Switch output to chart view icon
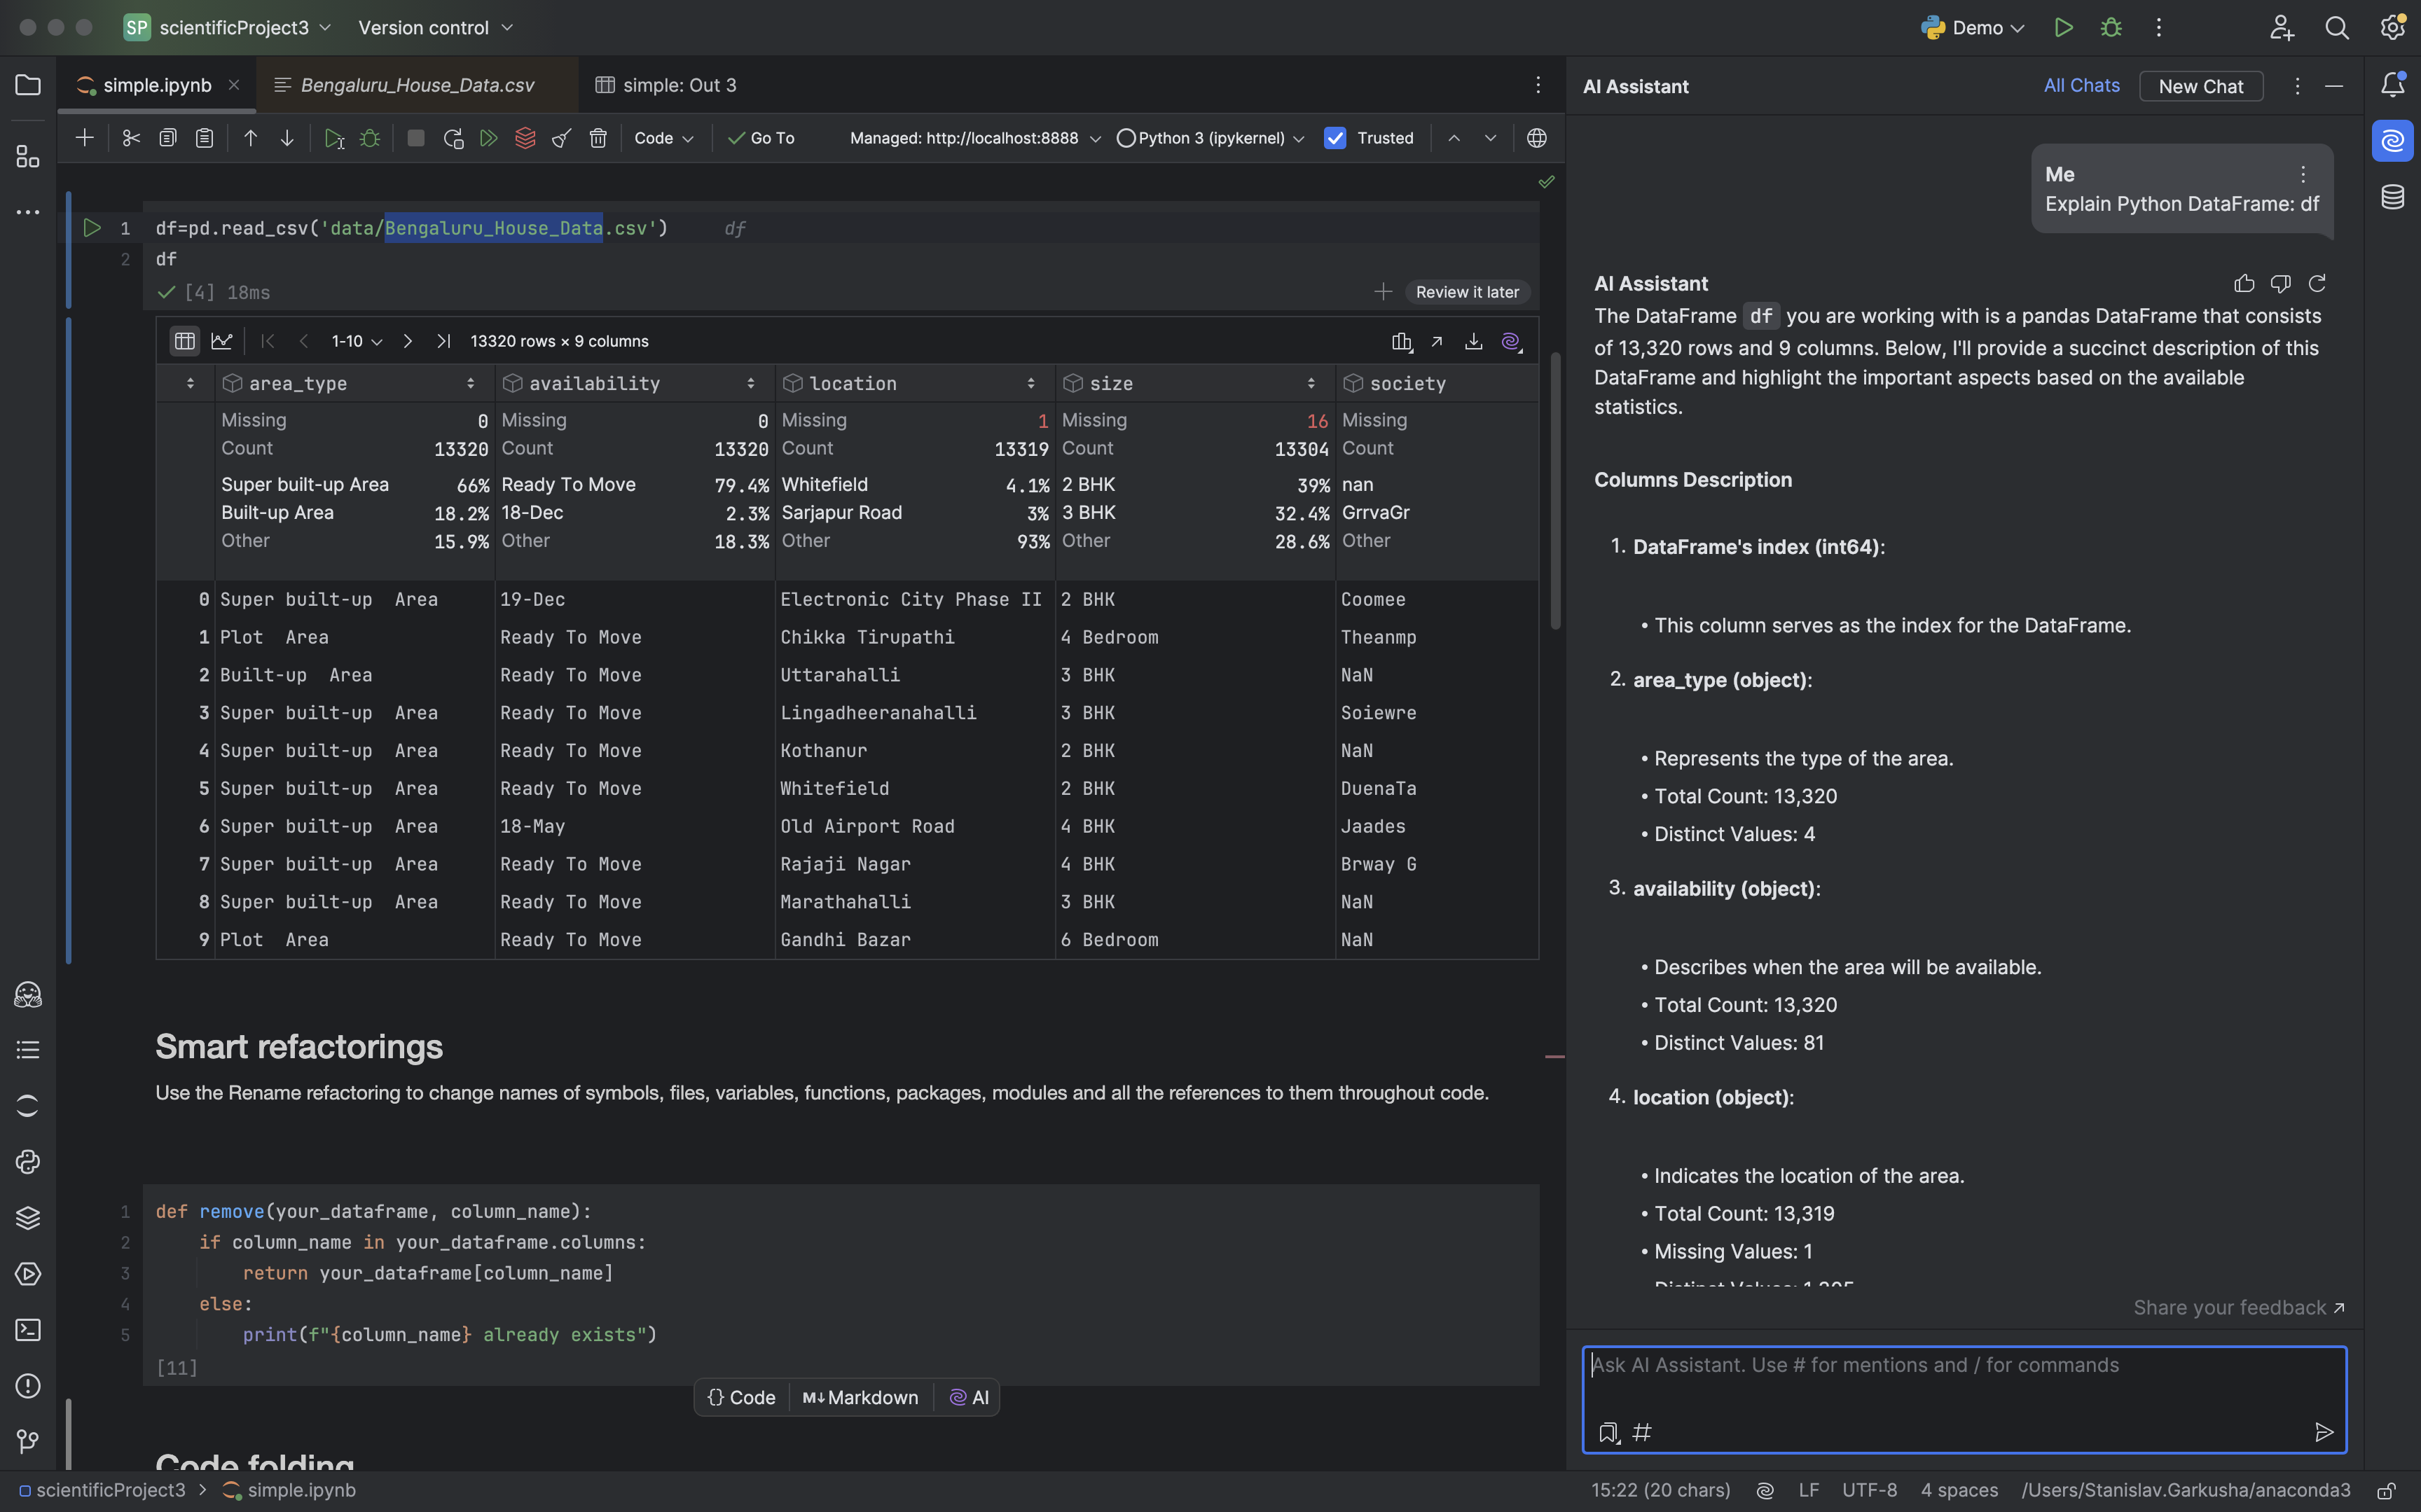Image resolution: width=2421 pixels, height=1512 pixels. tap(221, 341)
